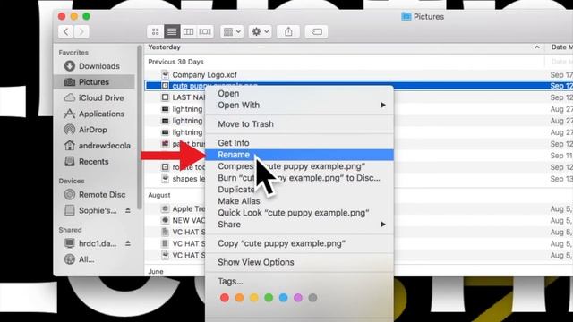Expand the Share submenu
Image resolution: width=573 pixels, height=322 pixels.
click(299, 225)
